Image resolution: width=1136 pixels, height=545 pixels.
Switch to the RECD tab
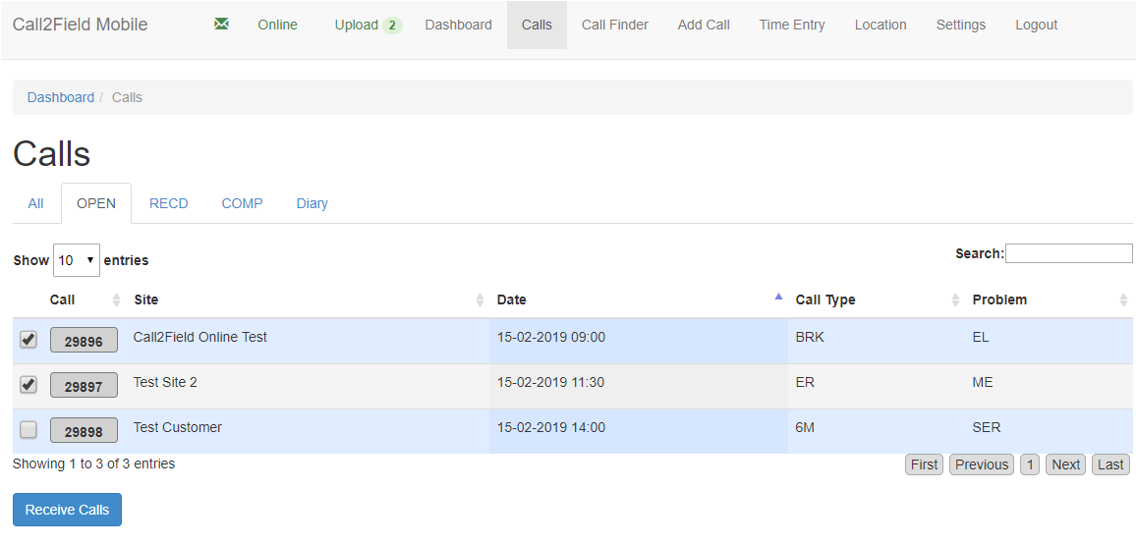click(168, 203)
